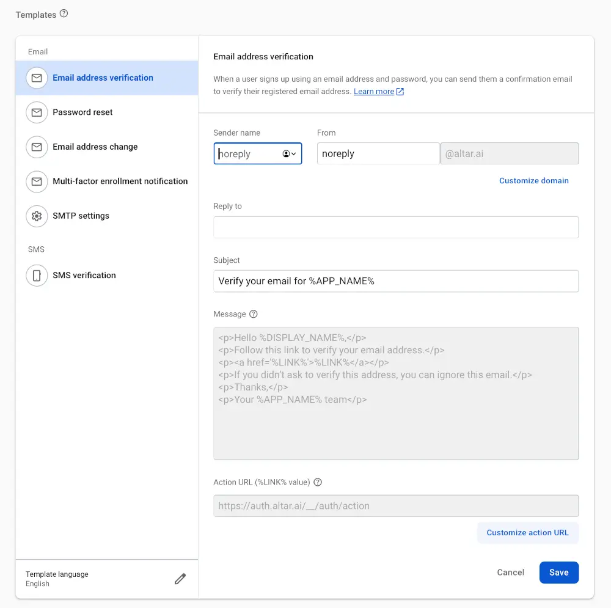Click the Save button
The height and width of the screenshot is (608, 611).
click(x=558, y=573)
